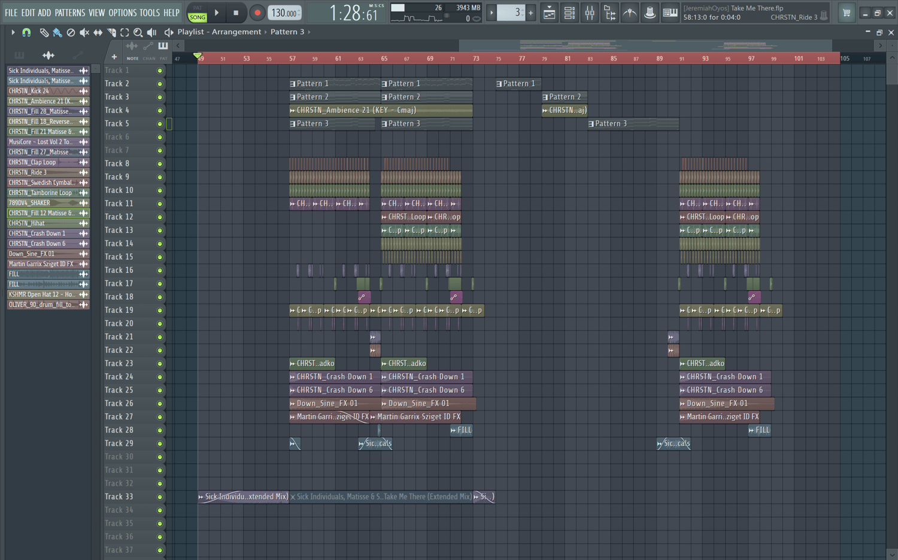The width and height of the screenshot is (898, 560).
Task: Click the 130.000 tempo field
Action: [x=284, y=13]
